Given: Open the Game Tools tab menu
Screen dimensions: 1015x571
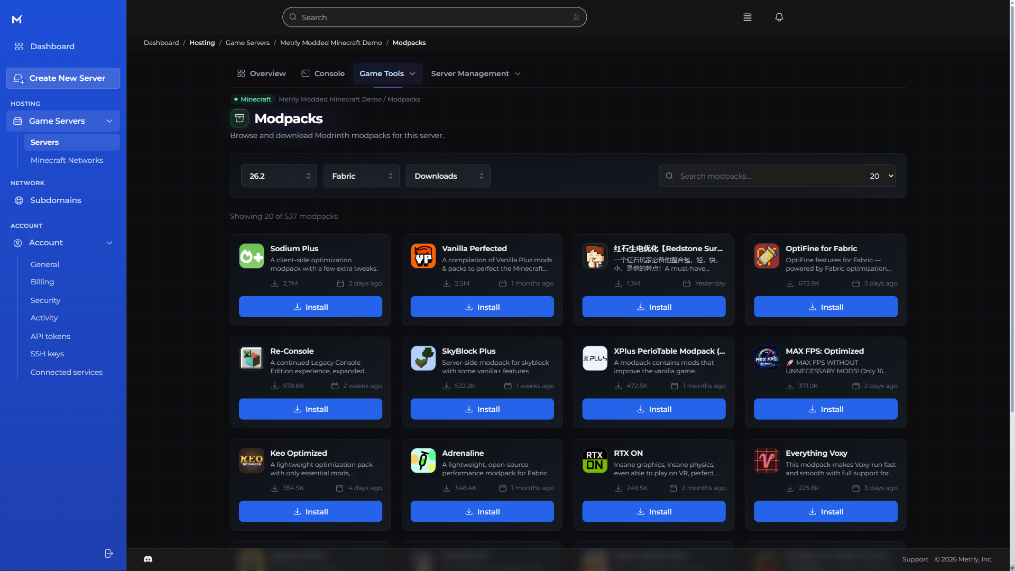Looking at the screenshot, I should (387, 73).
